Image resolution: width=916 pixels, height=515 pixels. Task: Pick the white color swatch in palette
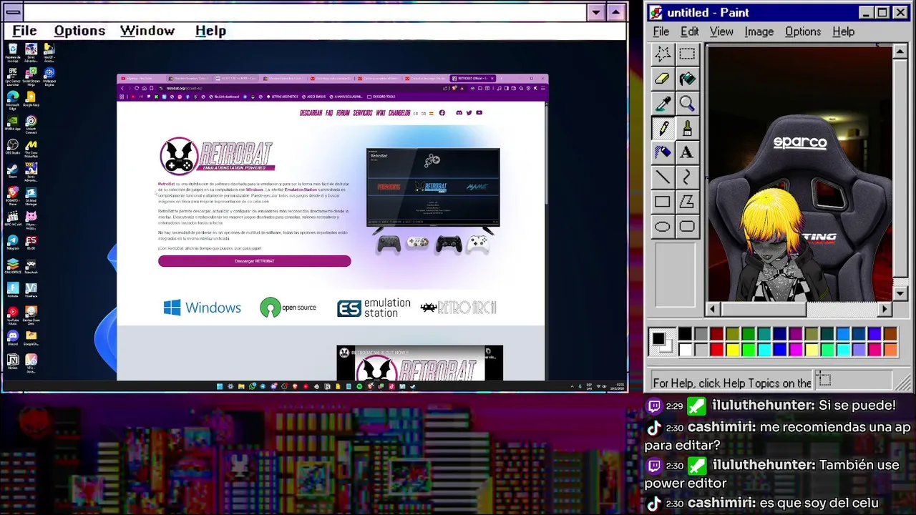(685, 349)
